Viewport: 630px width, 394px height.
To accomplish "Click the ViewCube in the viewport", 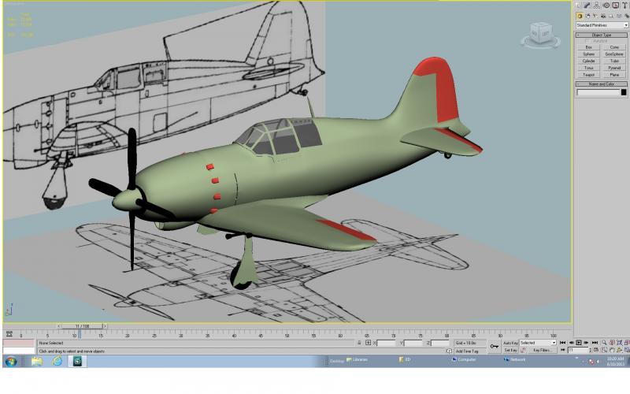I will click(x=540, y=35).
